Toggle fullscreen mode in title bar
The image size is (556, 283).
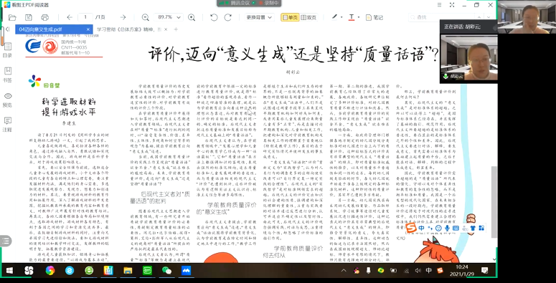pos(452,4)
